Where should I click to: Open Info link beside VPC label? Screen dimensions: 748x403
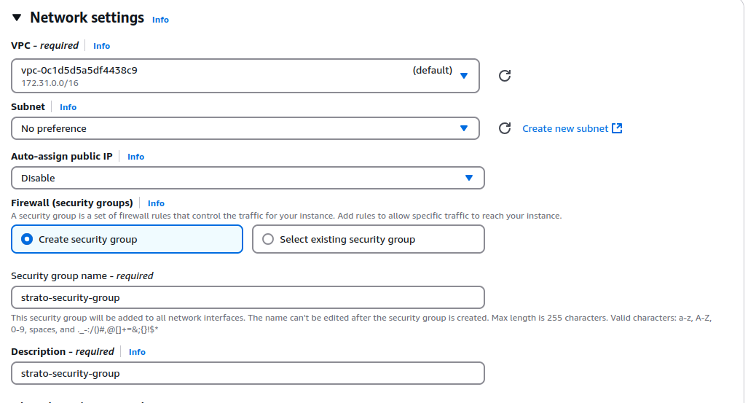click(x=101, y=46)
